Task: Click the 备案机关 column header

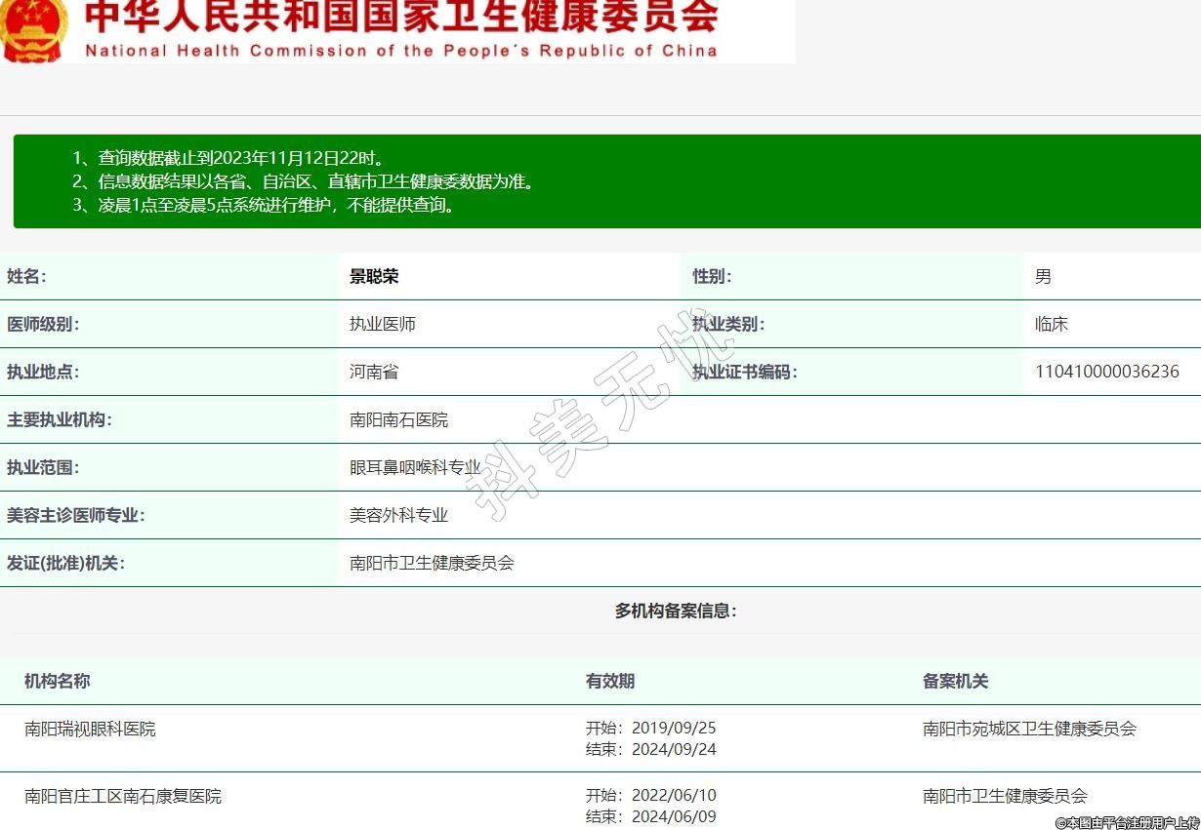Action: [x=955, y=681]
